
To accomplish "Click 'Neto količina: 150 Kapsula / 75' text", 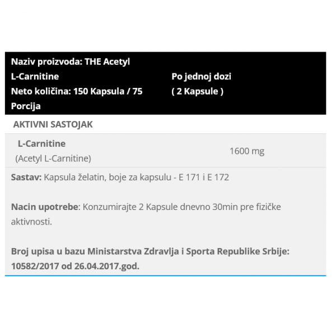I will [x=77, y=91].
